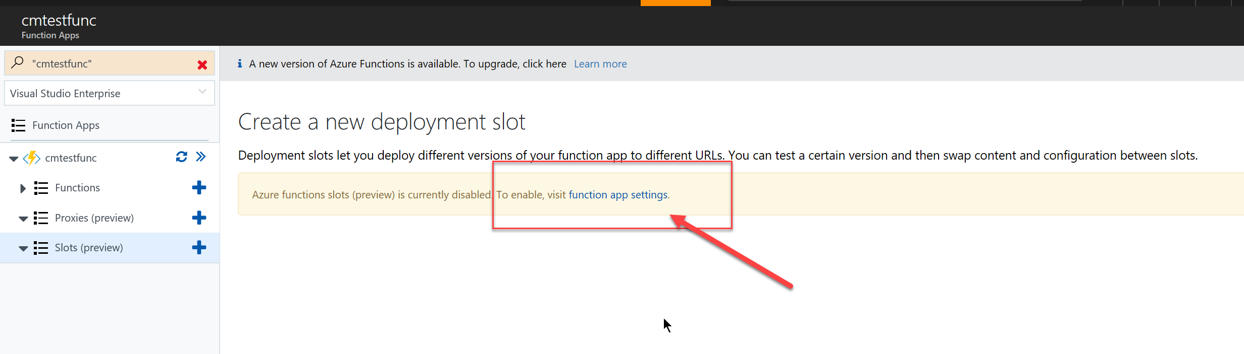Click the "Create a new deployment slot" heading
Image resolution: width=1244 pixels, height=354 pixels.
click(x=382, y=122)
